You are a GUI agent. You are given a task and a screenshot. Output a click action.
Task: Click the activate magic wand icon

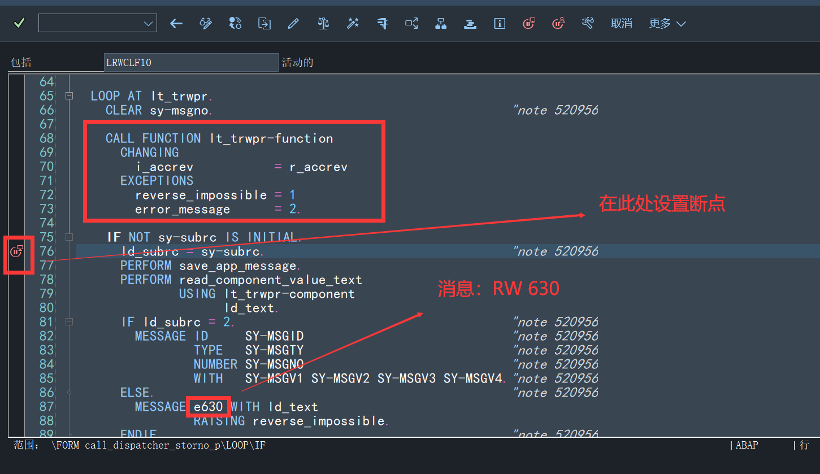(353, 23)
